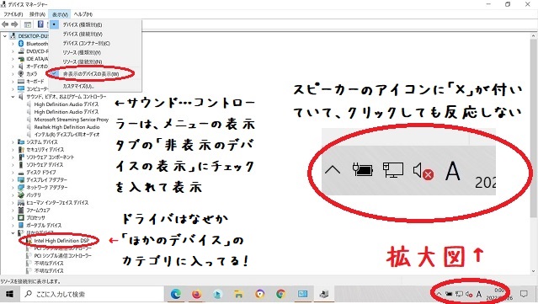Select the ソフトウェア デバイス row
Viewport: 538px width, 304px height.
pos(45,165)
